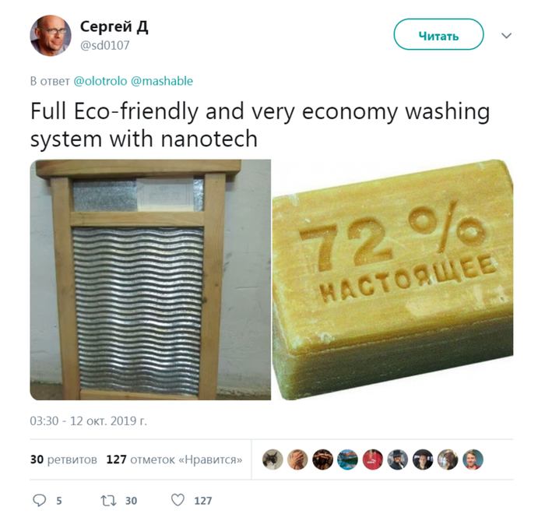
Task: View the 30 ретвитов list
Action: click(64, 459)
